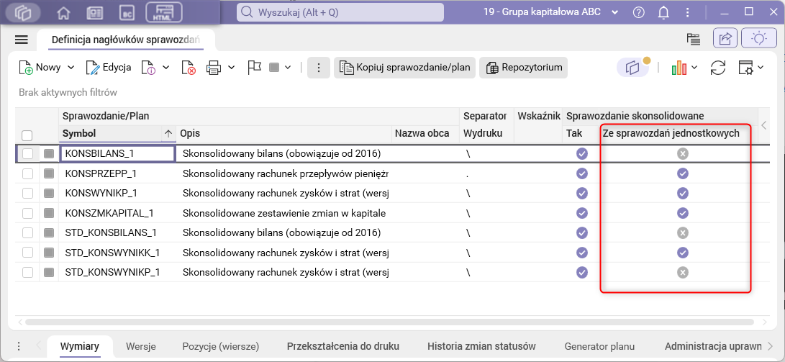Expand the print options dropdown arrow

click(231, 68)
